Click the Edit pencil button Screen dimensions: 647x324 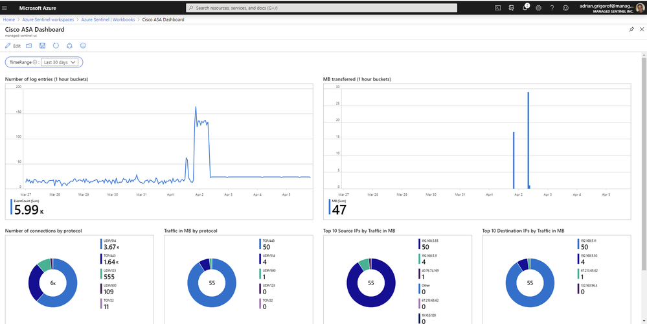(13, 46)
